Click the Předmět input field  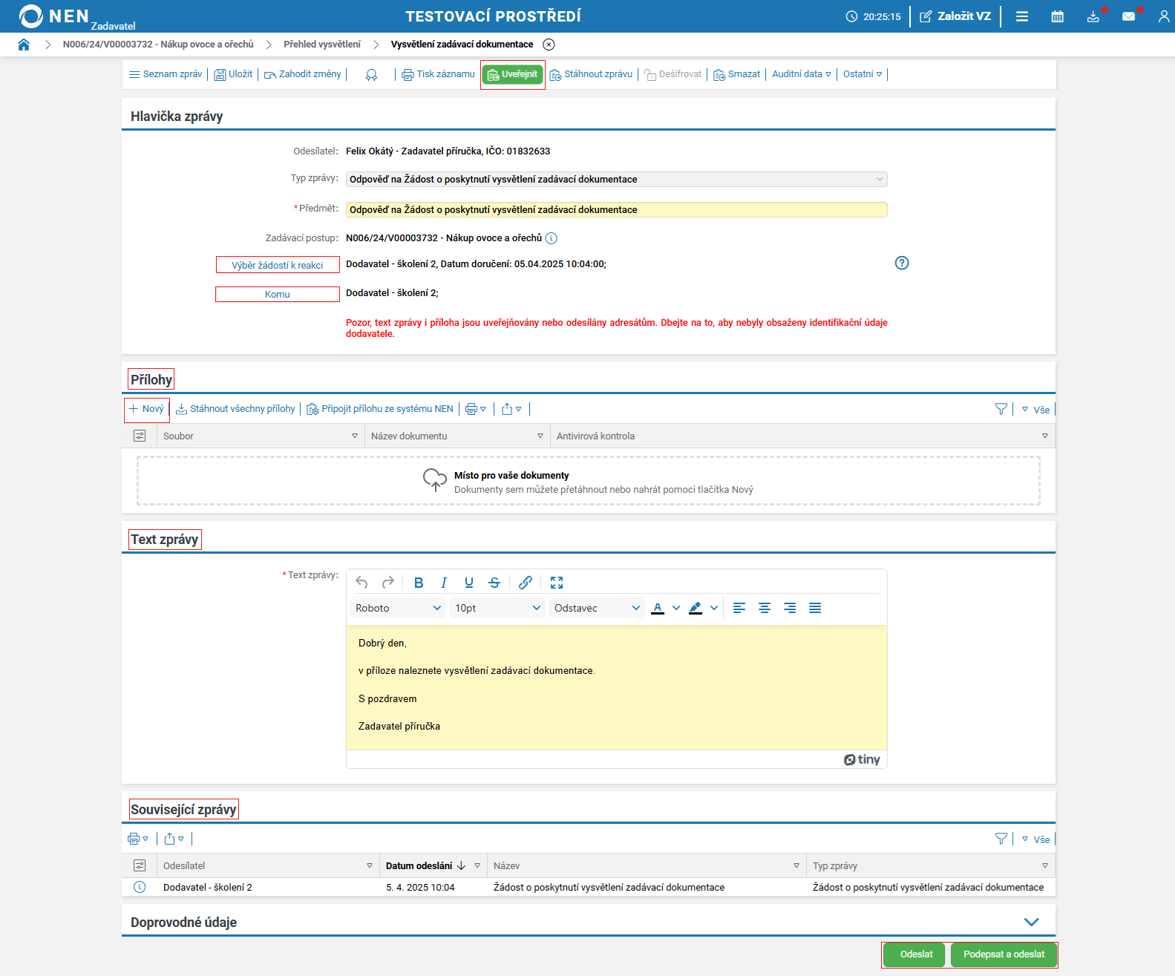[x=616, y=210]
